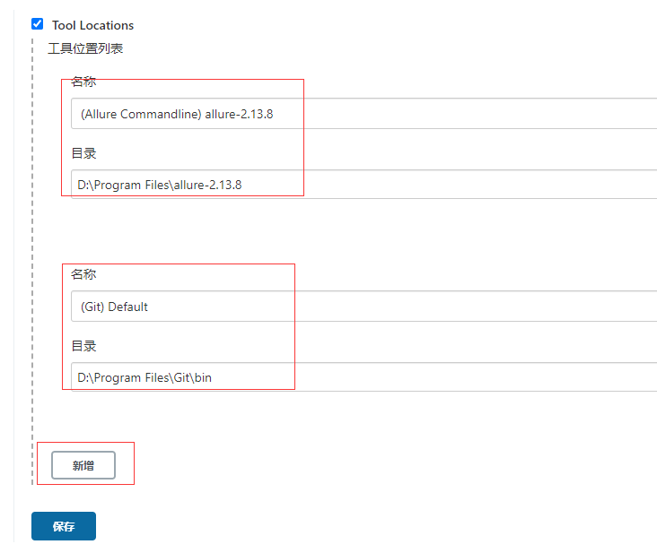Screen dimensions: 657x553
Task: Click the "(Allure Commandline)" text in the dropdown
Action: [x=140, y=114]
